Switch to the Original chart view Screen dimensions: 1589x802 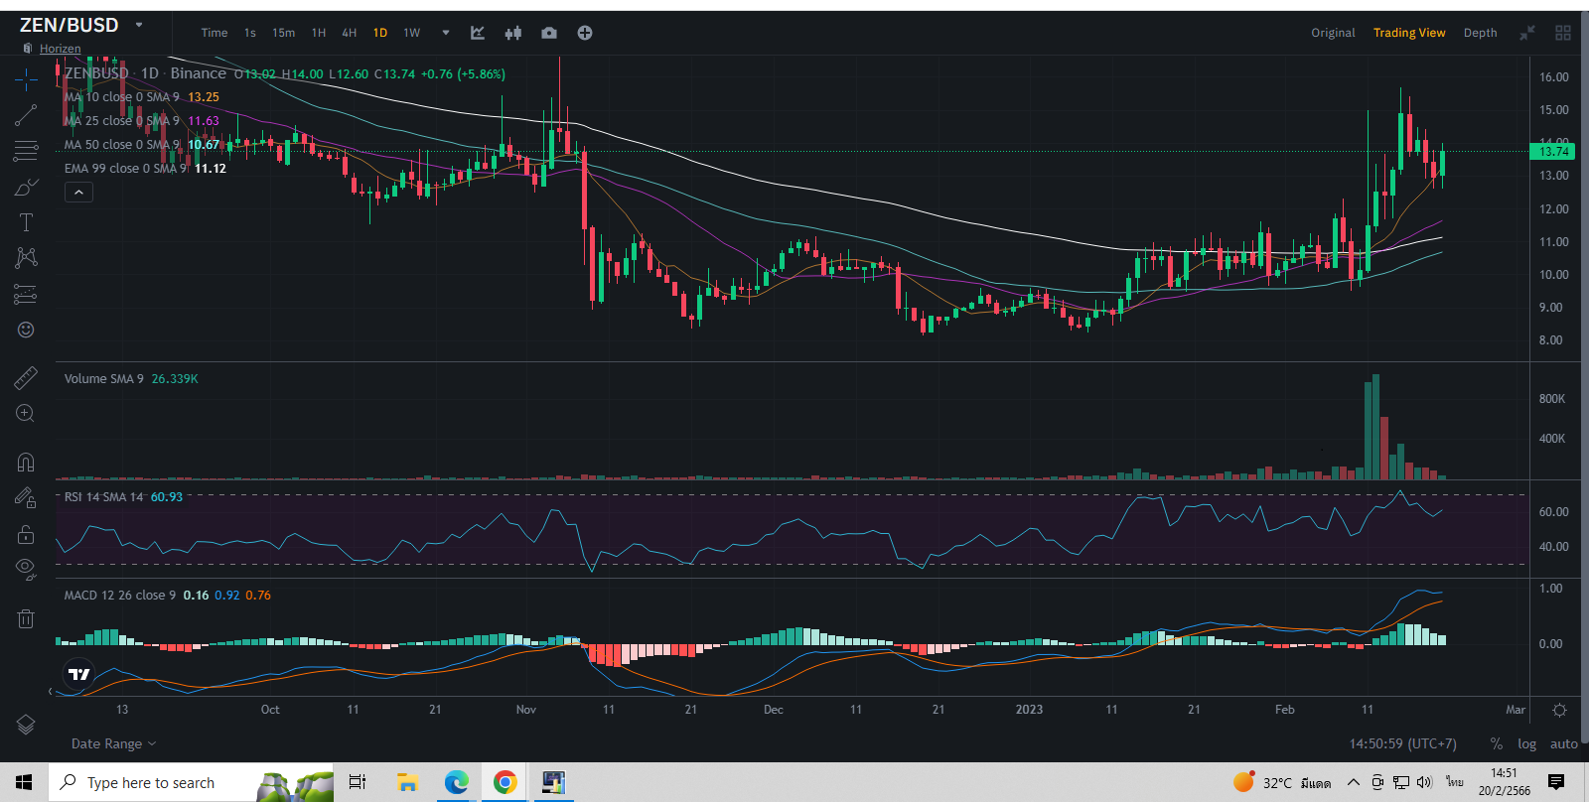1333,33
